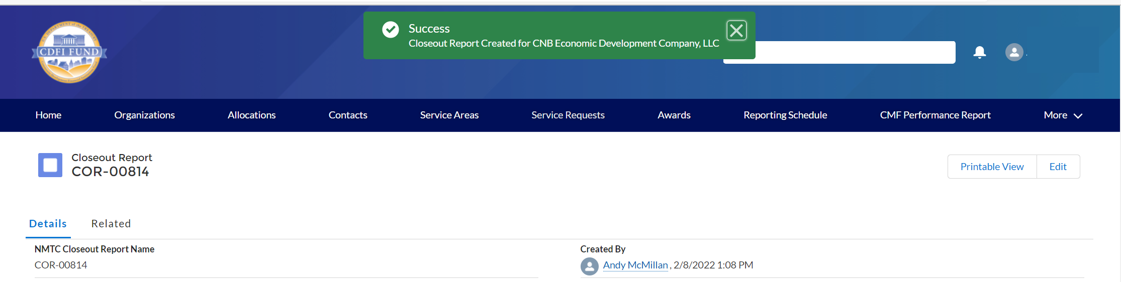
Task: Open the notifications bell
Action: tap(979, 52)
